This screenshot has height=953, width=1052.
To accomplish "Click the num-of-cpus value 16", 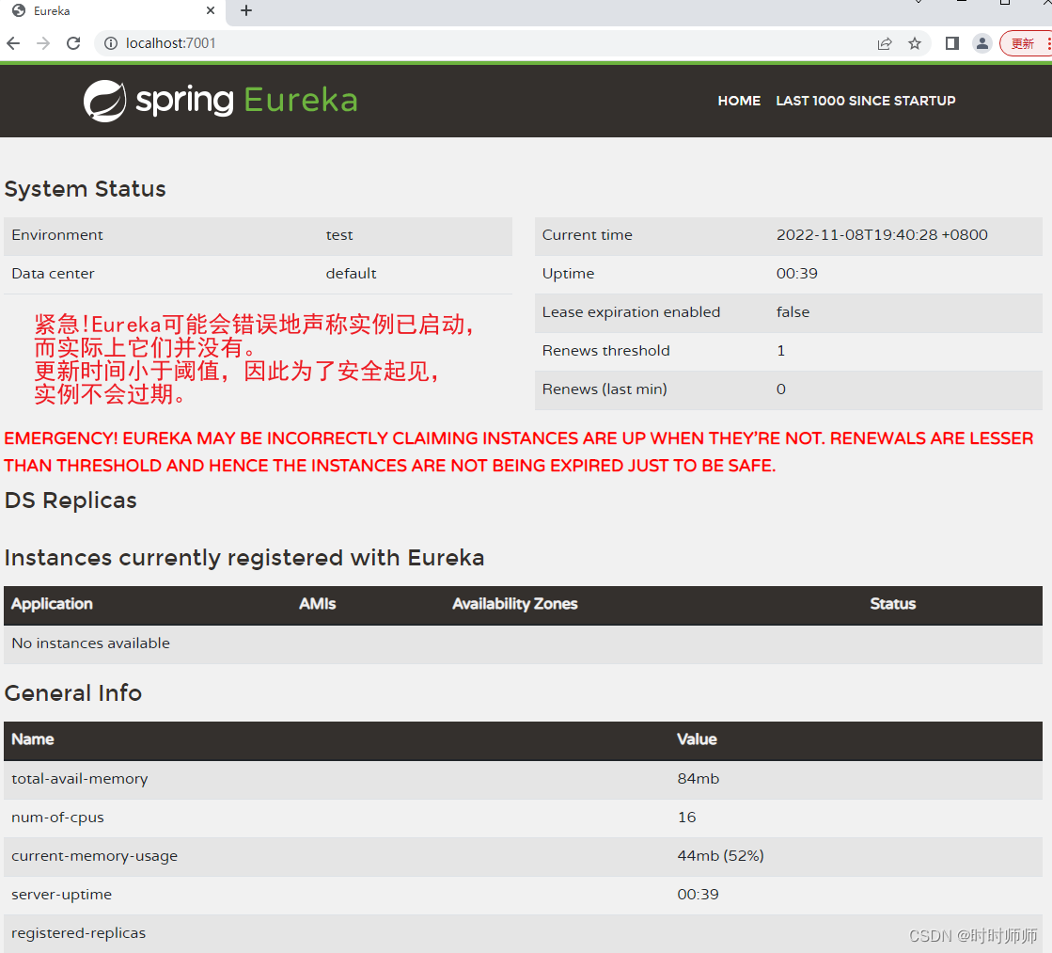I will click(x=686, y=818).
